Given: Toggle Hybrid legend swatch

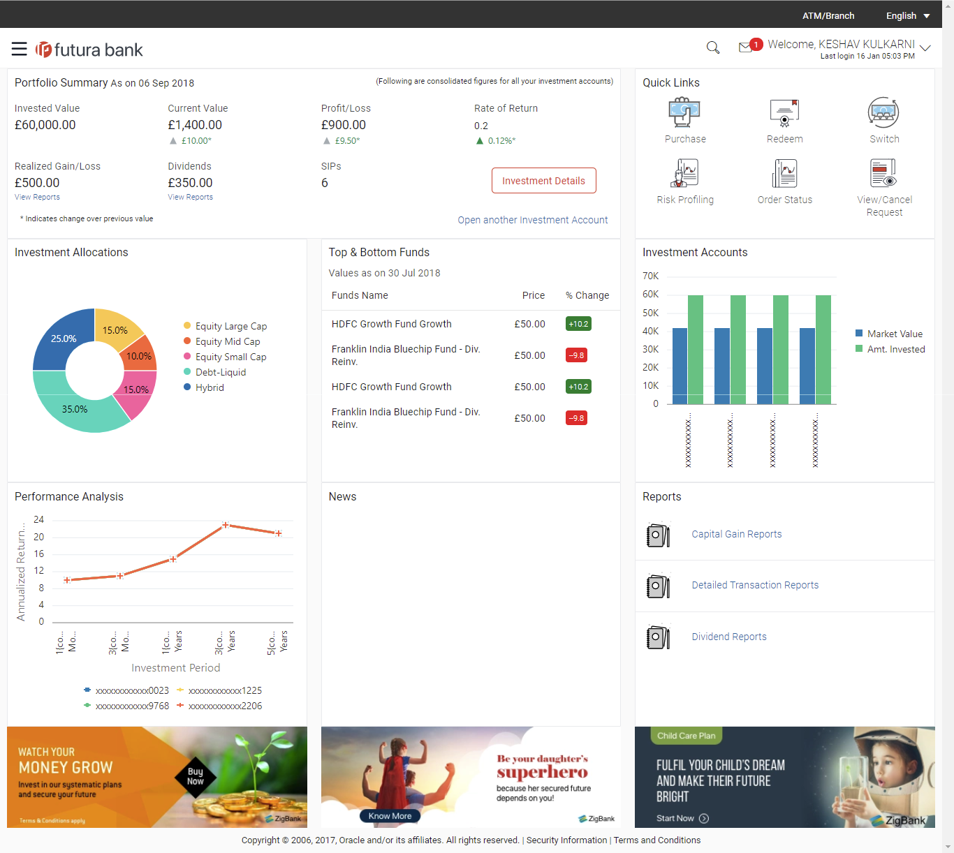Looking at the screenshot, I should tap(187, 387).
